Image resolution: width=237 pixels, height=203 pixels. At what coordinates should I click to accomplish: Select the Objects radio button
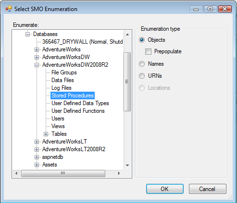click(142, 40)
